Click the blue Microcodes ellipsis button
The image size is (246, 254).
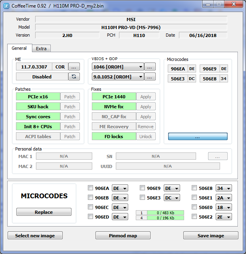click(x=198, y=137)
